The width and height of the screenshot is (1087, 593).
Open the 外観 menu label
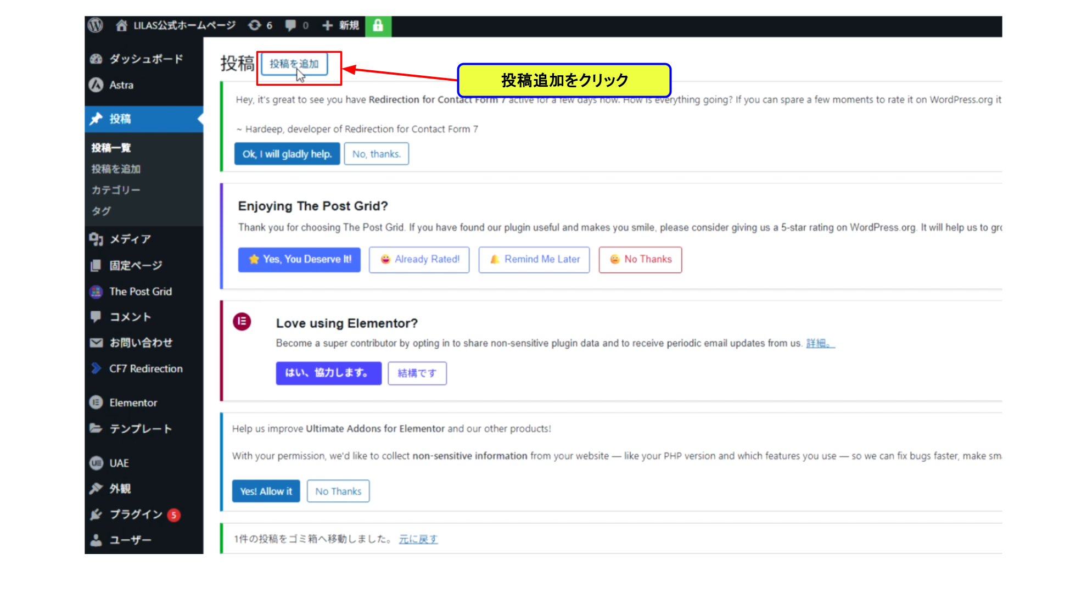(120, 488)
